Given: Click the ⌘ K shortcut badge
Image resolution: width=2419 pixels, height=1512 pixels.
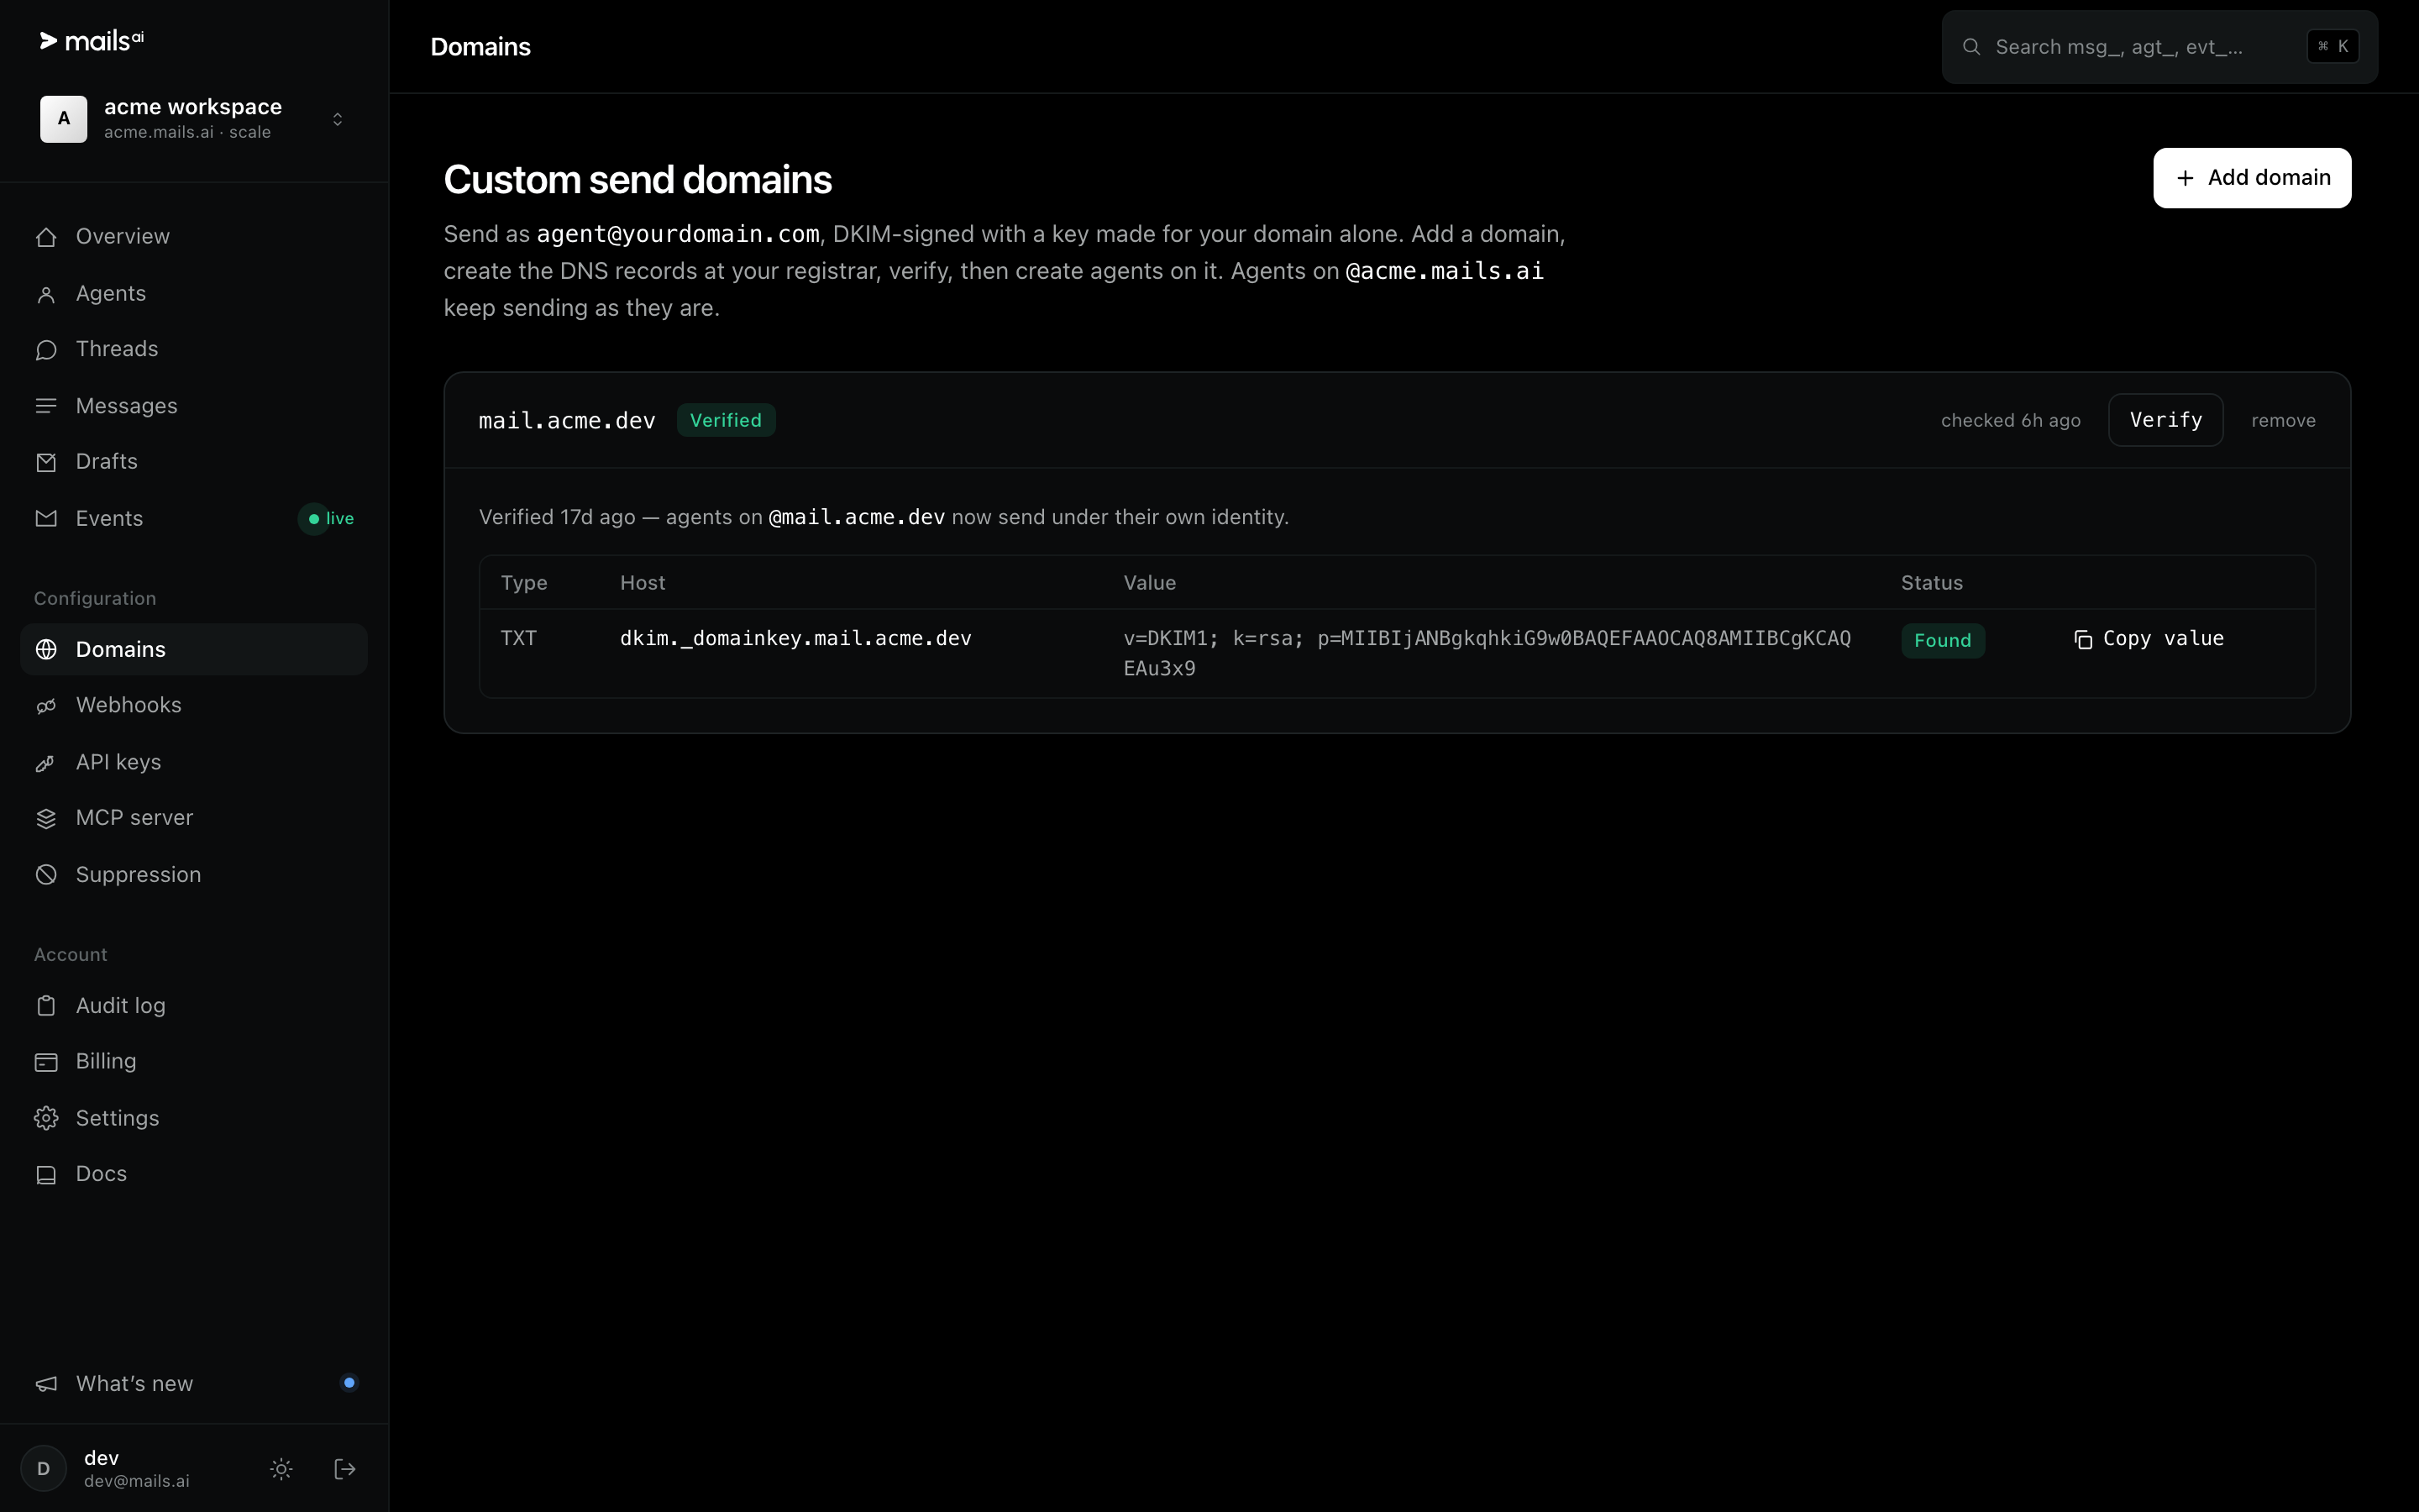Looking at the screenshot, I should [2333, 47].
